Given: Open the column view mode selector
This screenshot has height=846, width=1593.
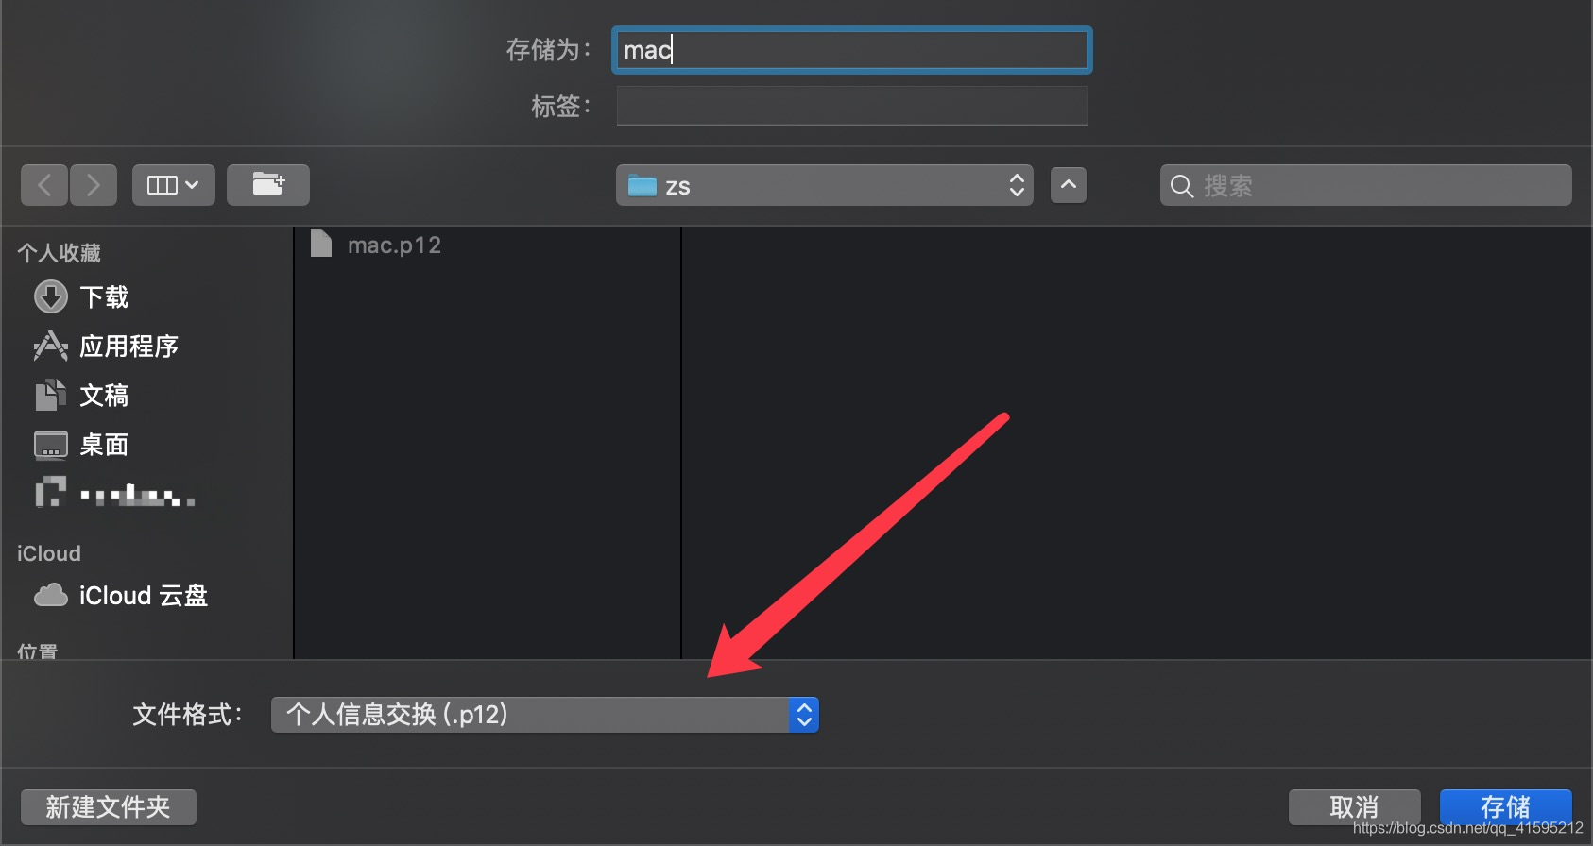Looking at the screenshot, I should pyautogui.click(x=174, y=185).
